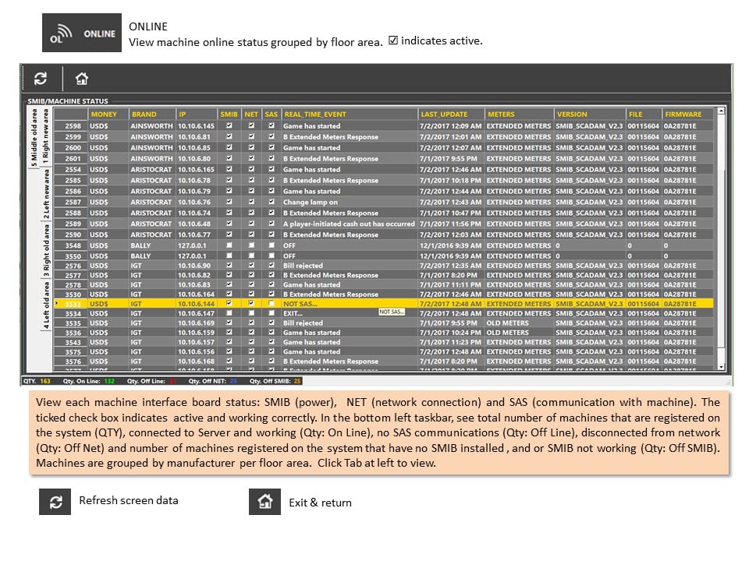Screen dimensions: 749x561
Task: Sort by REAL_TIME_EVENT column header
Action: click(x=350, y=114)
